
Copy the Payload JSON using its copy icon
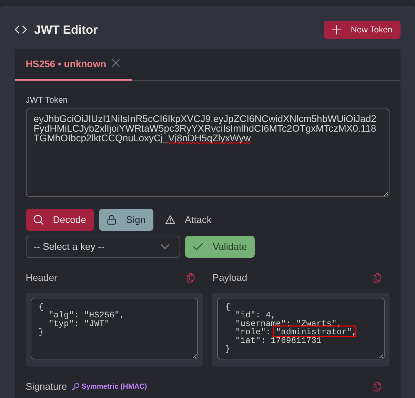pos(377,277)
